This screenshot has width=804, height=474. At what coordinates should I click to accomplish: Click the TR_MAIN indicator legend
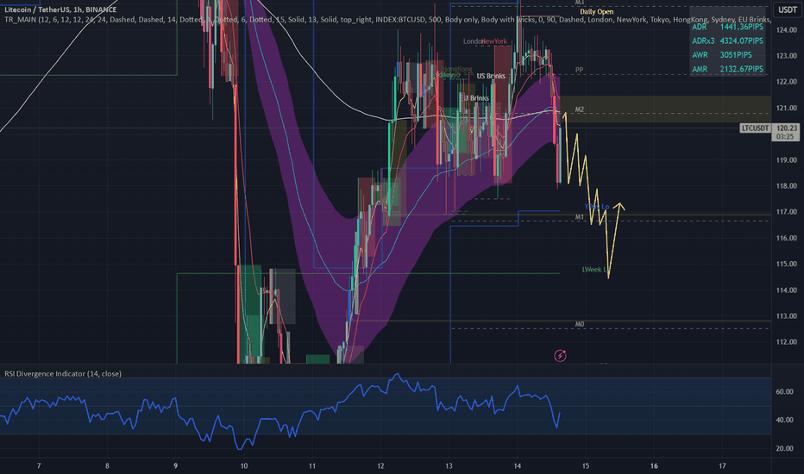[x=387, y=20]
